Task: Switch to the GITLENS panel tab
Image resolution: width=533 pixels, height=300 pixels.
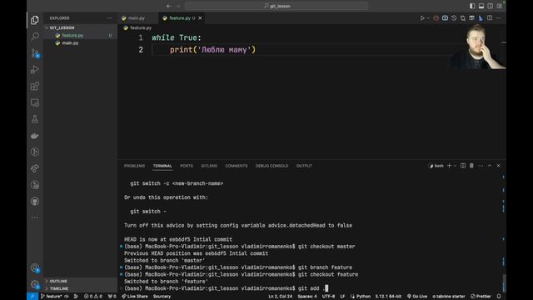Action: pyautogui.click(x=209, y=166)
